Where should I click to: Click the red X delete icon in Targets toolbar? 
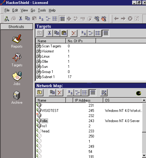pyautogui.click(x=74, y=33)
